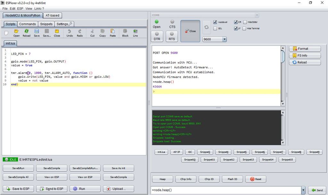Reload the file list beside the terminal
The width and height of the screenshot is (328, 195).
[x=305, y=62]
